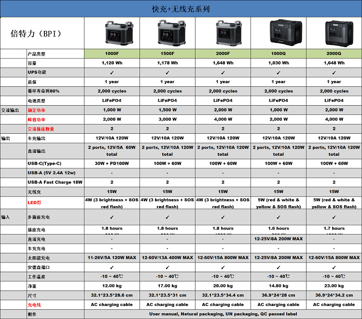Click the 循环寿命到80% row label
Screen dimensions: 362x319
[43, 91]
